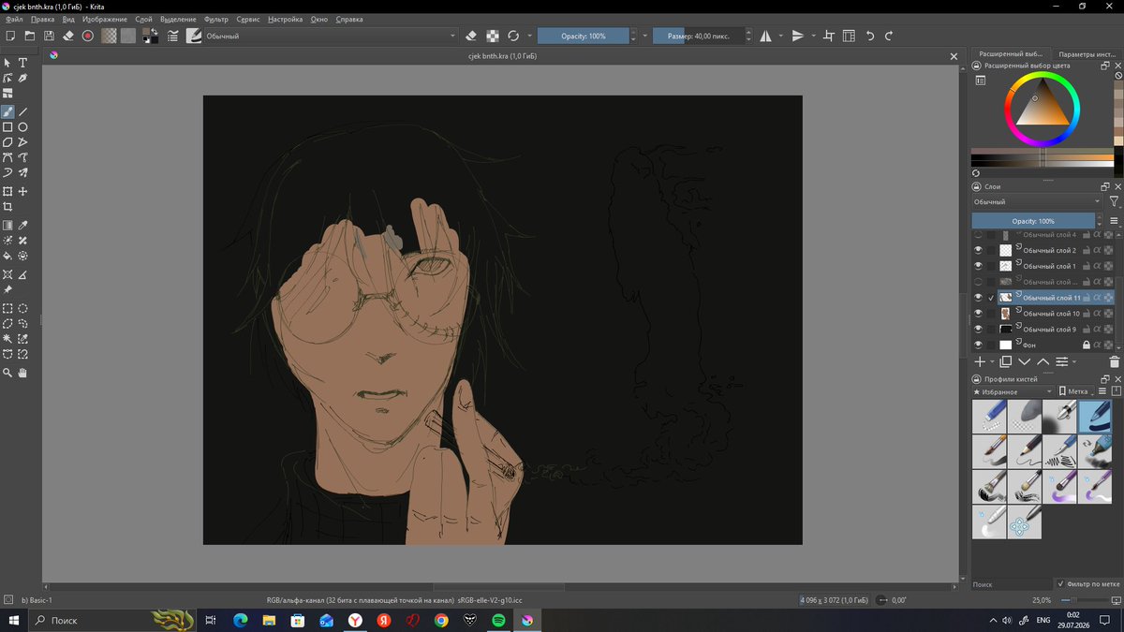Redo action with toolbar arrow
Screen dimensions: 1124x632
click(889, 36)
